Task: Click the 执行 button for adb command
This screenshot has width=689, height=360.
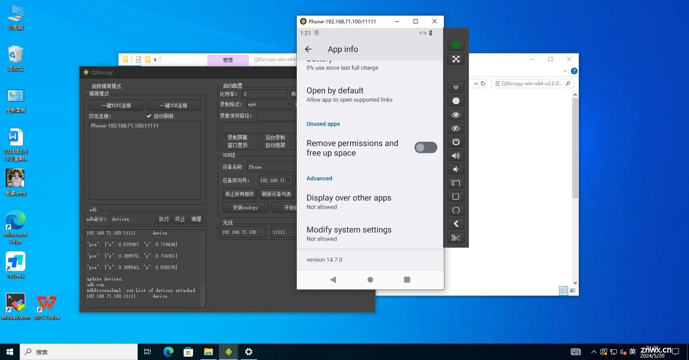Action: click(164, 219)
